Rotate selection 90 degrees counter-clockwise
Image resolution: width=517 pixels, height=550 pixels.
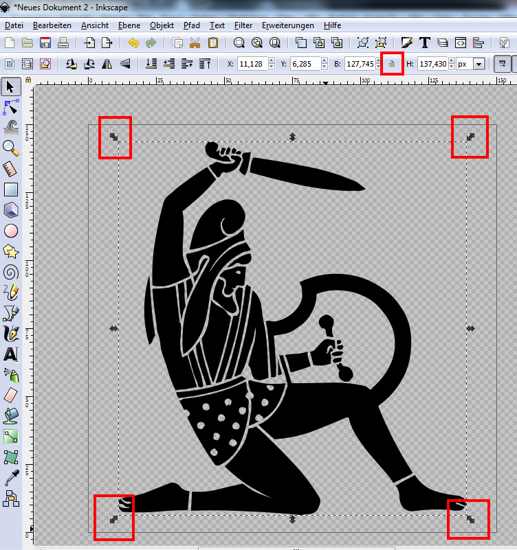tap(71, 64)
